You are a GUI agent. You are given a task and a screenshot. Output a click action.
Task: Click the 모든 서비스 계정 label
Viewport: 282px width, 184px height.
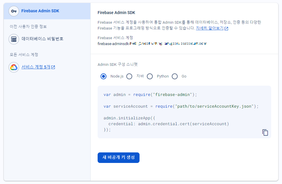[x=24, y=55]
